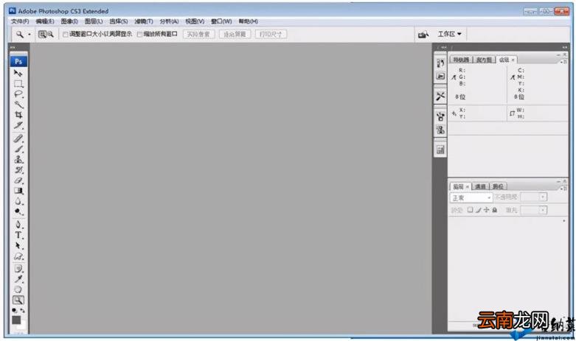Select the Custom Shape tool
Screen dimensions: 576x341
tap(18, 256)
